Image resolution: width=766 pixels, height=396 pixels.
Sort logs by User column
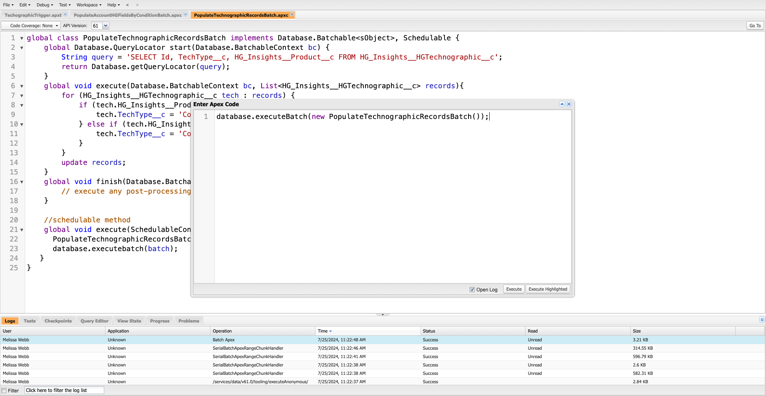click(53, 331)
